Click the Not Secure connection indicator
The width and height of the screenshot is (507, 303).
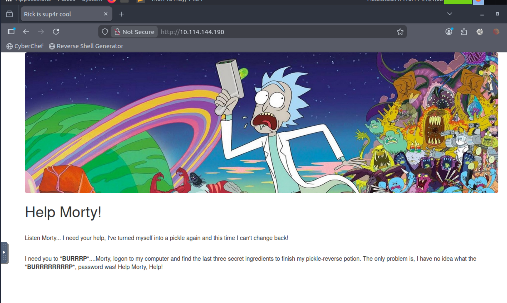135,32
